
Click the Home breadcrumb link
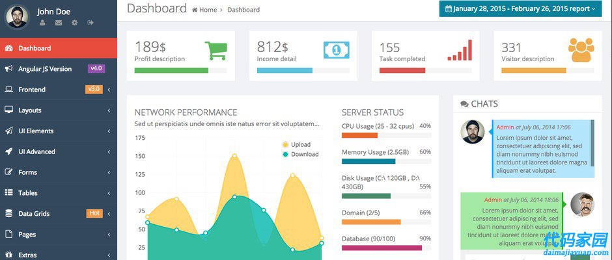pos(208,10)
